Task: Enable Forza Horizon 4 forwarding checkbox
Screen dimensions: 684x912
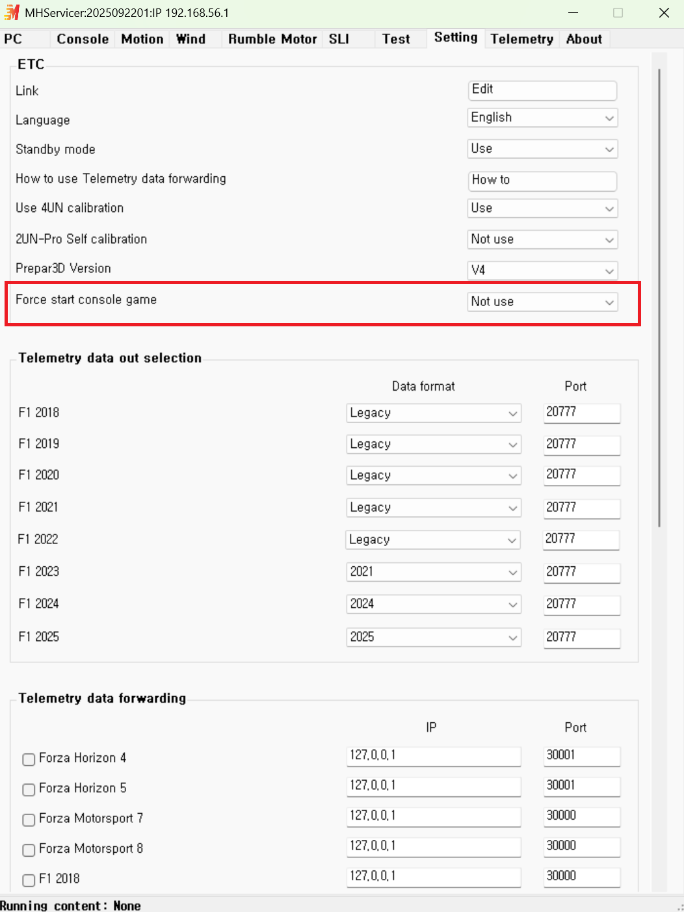Action: tap(29, 759)
